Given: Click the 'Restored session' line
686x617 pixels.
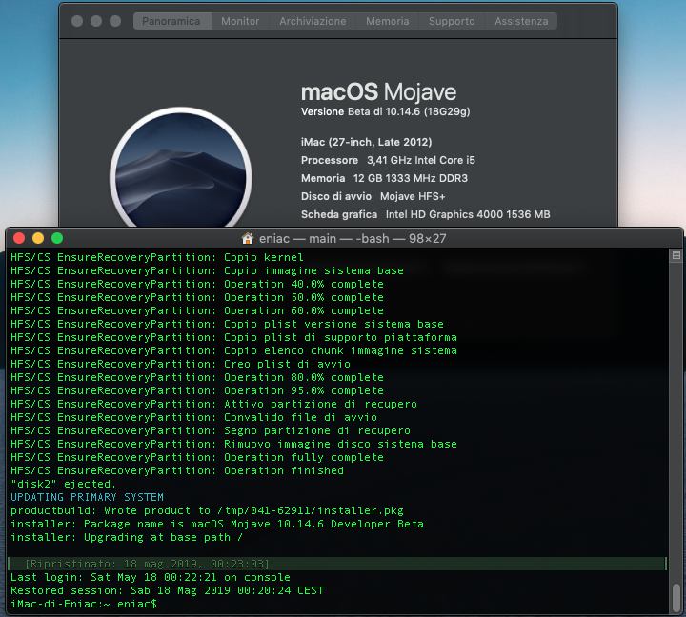Looking at the screenshot, I should [167, 590].
